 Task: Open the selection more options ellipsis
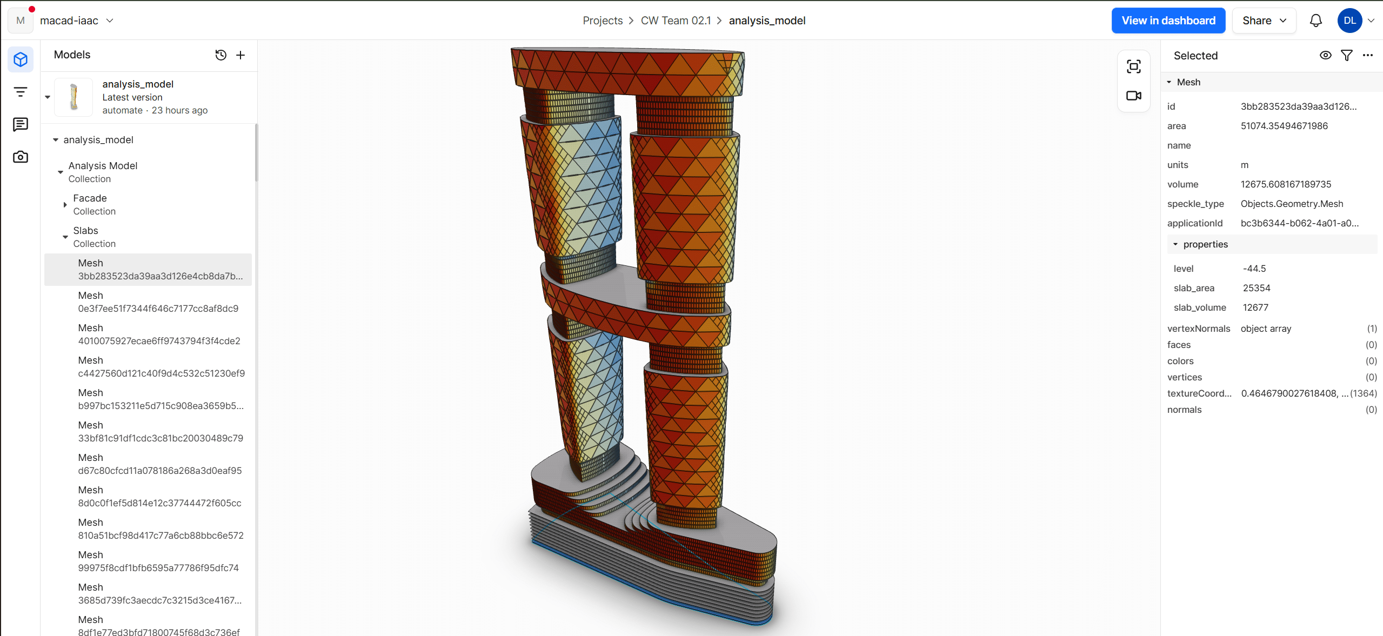pyautogui.click(x=1368, y=55)
